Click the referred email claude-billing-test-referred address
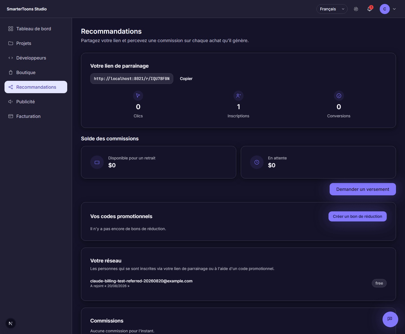 click(141, 281)
